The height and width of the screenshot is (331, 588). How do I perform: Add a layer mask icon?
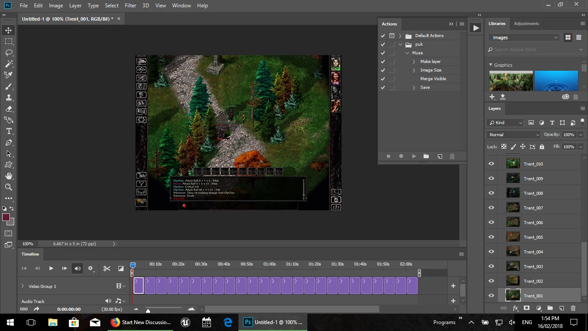click(x=526, y=308)
